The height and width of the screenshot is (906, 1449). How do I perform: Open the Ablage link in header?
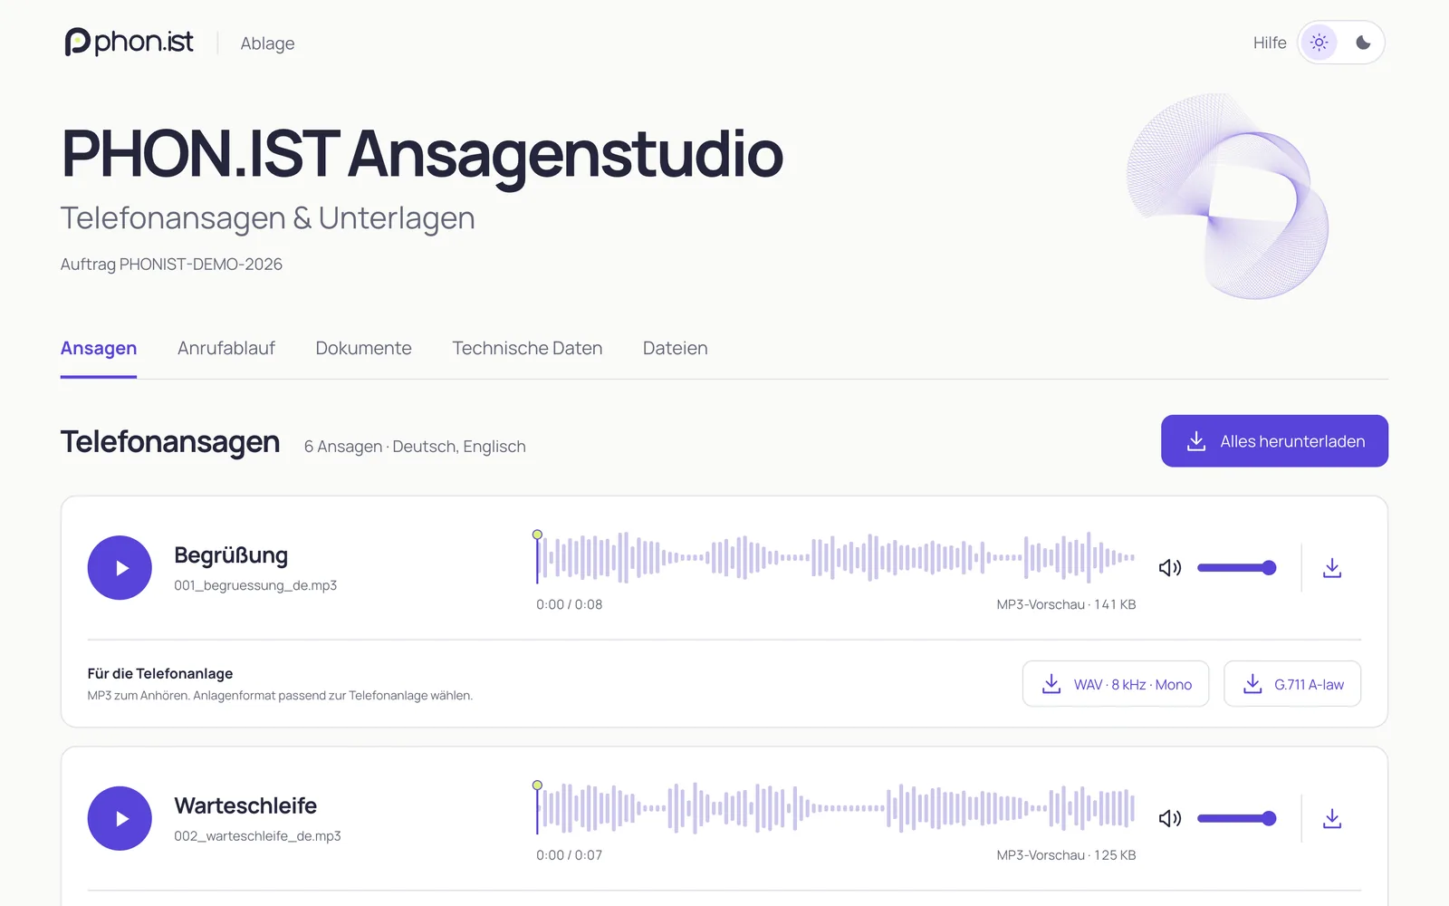(267, 43)
